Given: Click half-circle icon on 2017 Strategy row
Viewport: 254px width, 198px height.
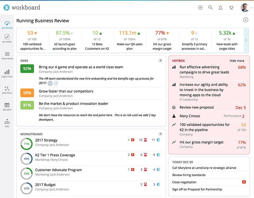Looking at the screenshot, I should [x=158, y=140].
